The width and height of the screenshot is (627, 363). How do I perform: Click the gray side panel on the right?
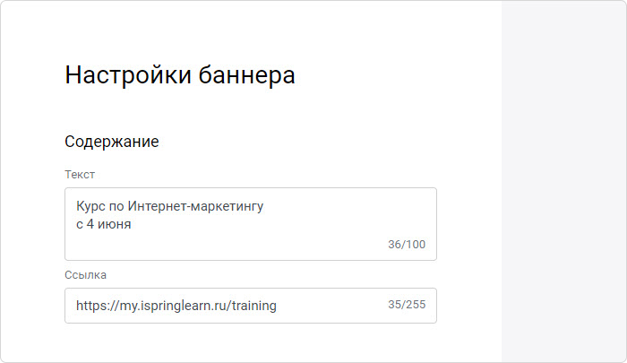563,181
